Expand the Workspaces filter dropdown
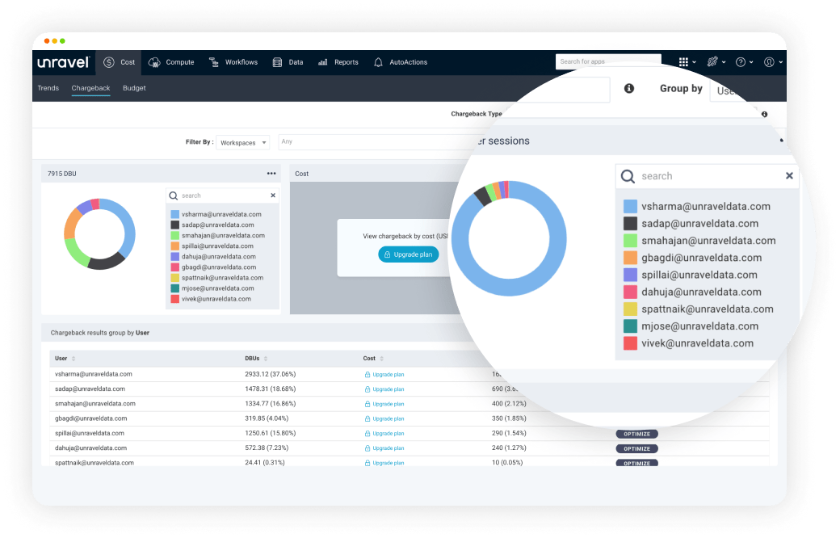The image size is (840, 538). click(x=243, y=143)
